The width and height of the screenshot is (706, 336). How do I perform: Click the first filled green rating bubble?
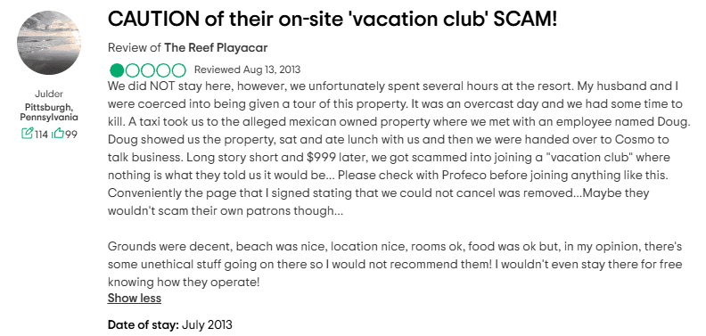[x=117, y=70]
